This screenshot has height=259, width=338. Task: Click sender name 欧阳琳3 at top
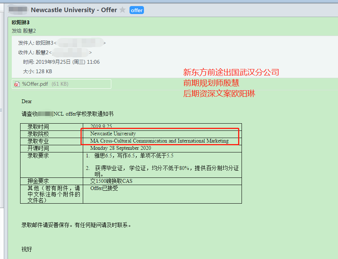21,22
